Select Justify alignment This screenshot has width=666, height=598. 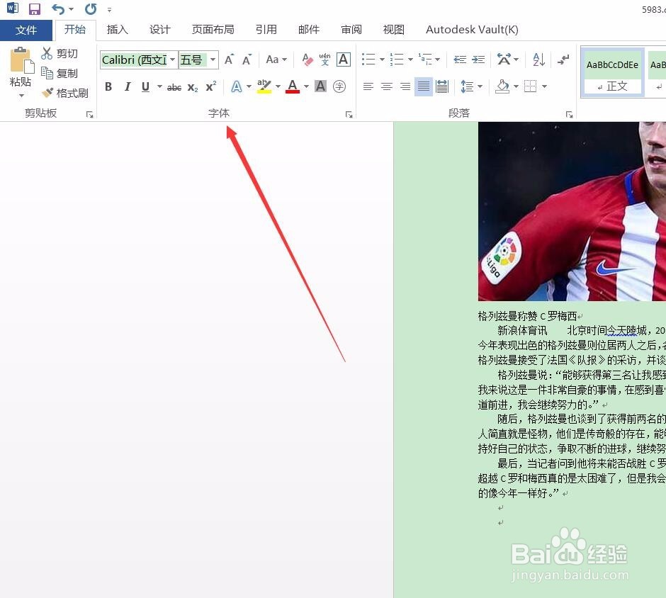pyautogui.click(x=424, y=86)
